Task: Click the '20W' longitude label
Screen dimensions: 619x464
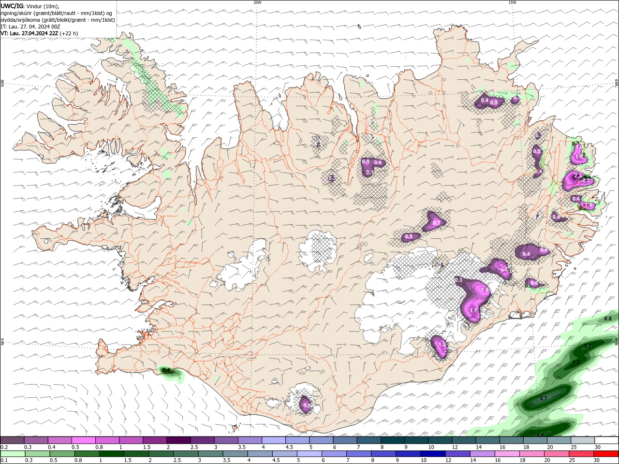Action: pyautogui.click(x=257, y=2)
